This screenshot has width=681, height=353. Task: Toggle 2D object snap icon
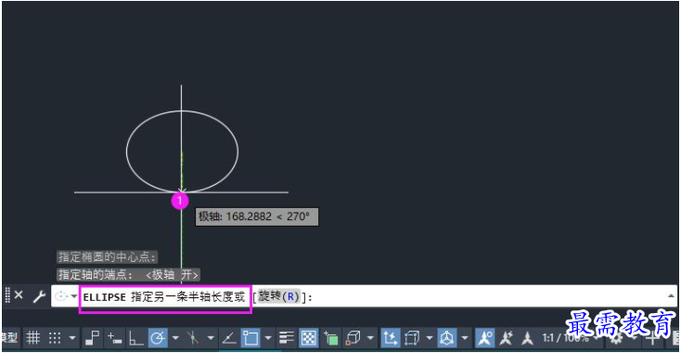coord(251,338)
